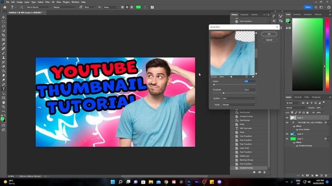Hide the blue lightning thumbnail layer
Viewport: 332px width, 186px height.
pos(287,134)
